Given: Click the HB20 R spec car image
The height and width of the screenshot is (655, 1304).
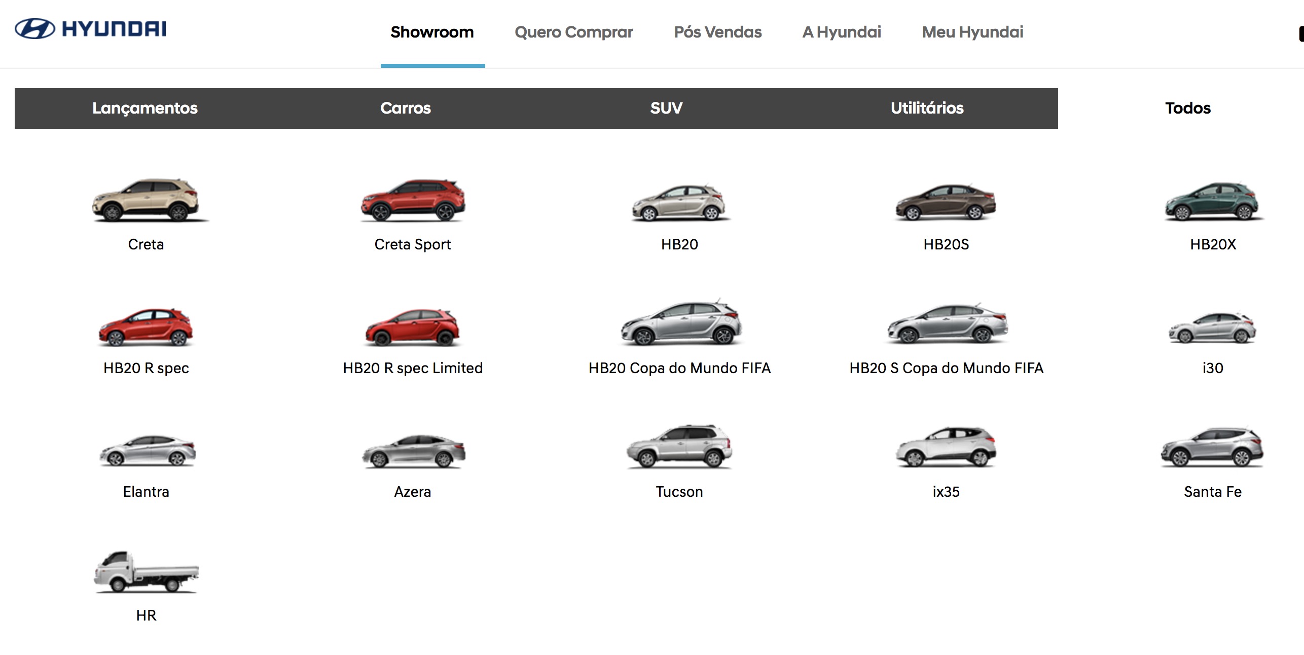Looking at the screenshot, I should pyautogui.click(x=146, y=327).
